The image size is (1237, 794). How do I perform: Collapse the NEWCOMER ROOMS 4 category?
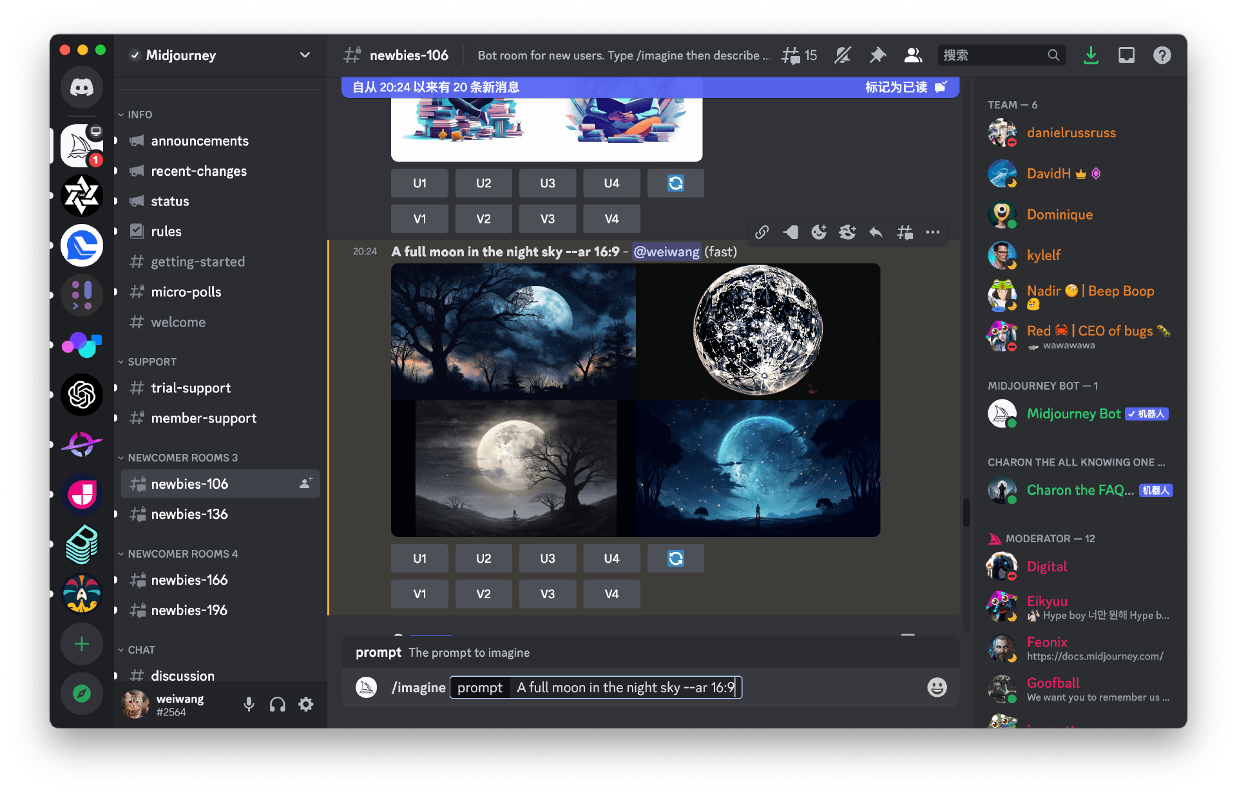pos(182,554)
